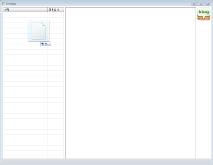This screenshot has width=213, height=165.
Task: Click the blank document file icon
Action: (x=38, y=31)
